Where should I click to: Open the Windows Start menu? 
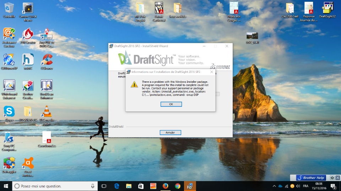6,186
